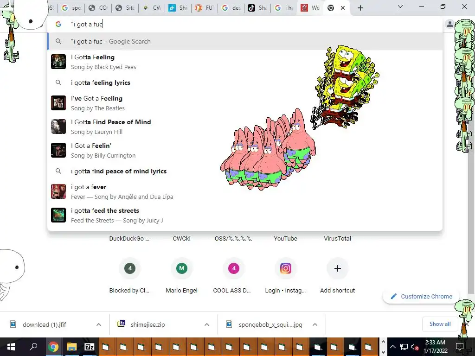Choose I Gotta Find Peace of Mind suggestion
The width and height of the screenshot is (475, 356).
click(x=245, y=127)
